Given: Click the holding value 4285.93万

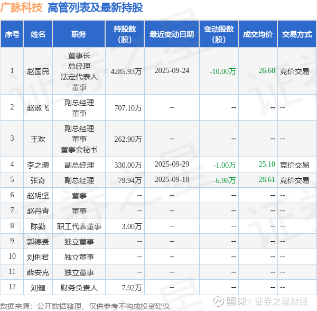Looking at the screenshot, I should click(x=126, y=71).
